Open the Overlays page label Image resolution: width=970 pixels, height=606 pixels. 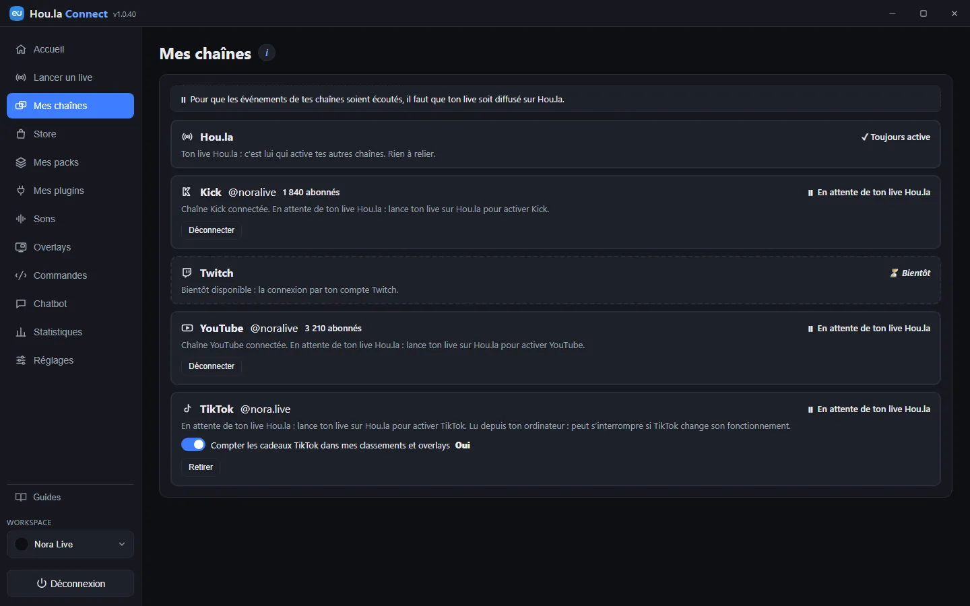(x=52, y=247)
